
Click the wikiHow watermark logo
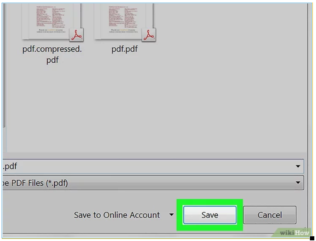coord(294,233)
